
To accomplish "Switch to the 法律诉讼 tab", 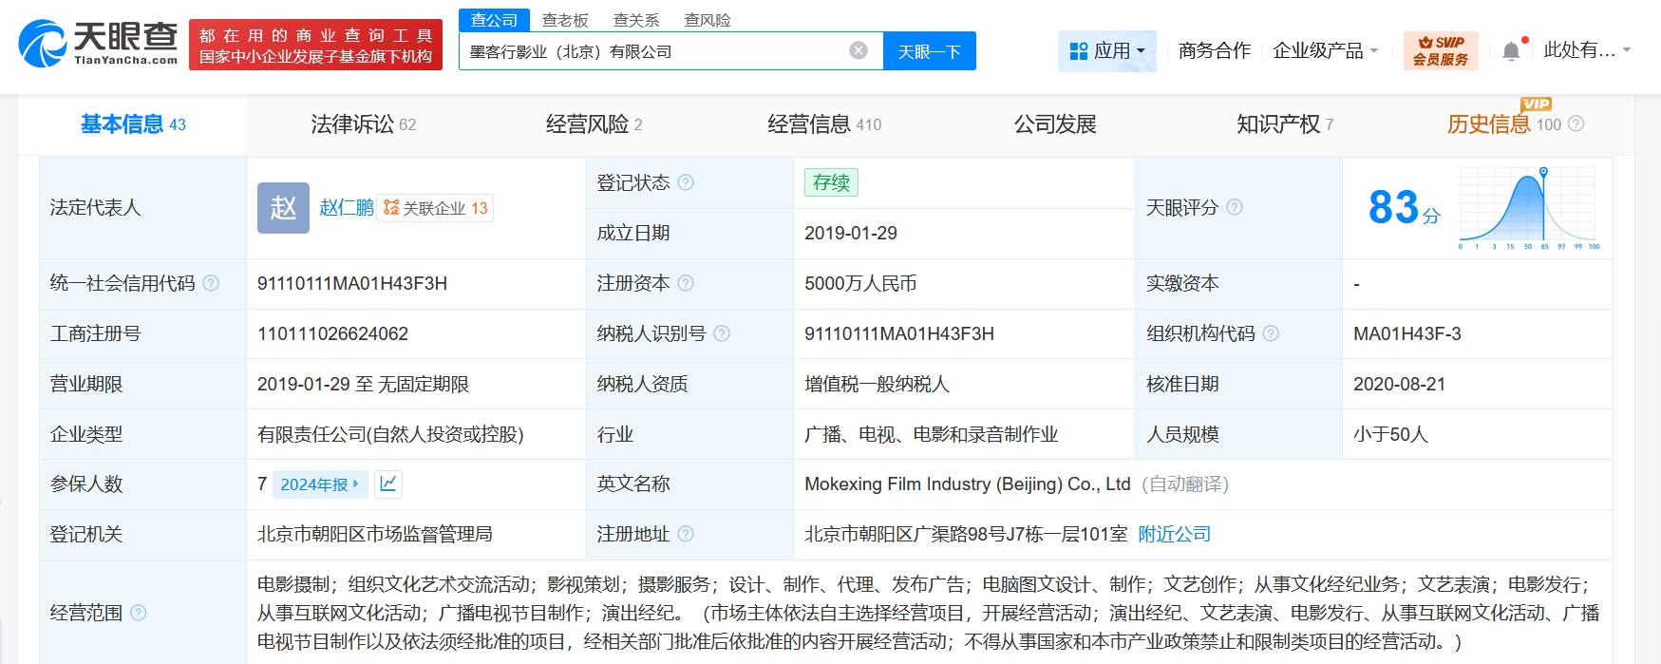I will (363, 124).
